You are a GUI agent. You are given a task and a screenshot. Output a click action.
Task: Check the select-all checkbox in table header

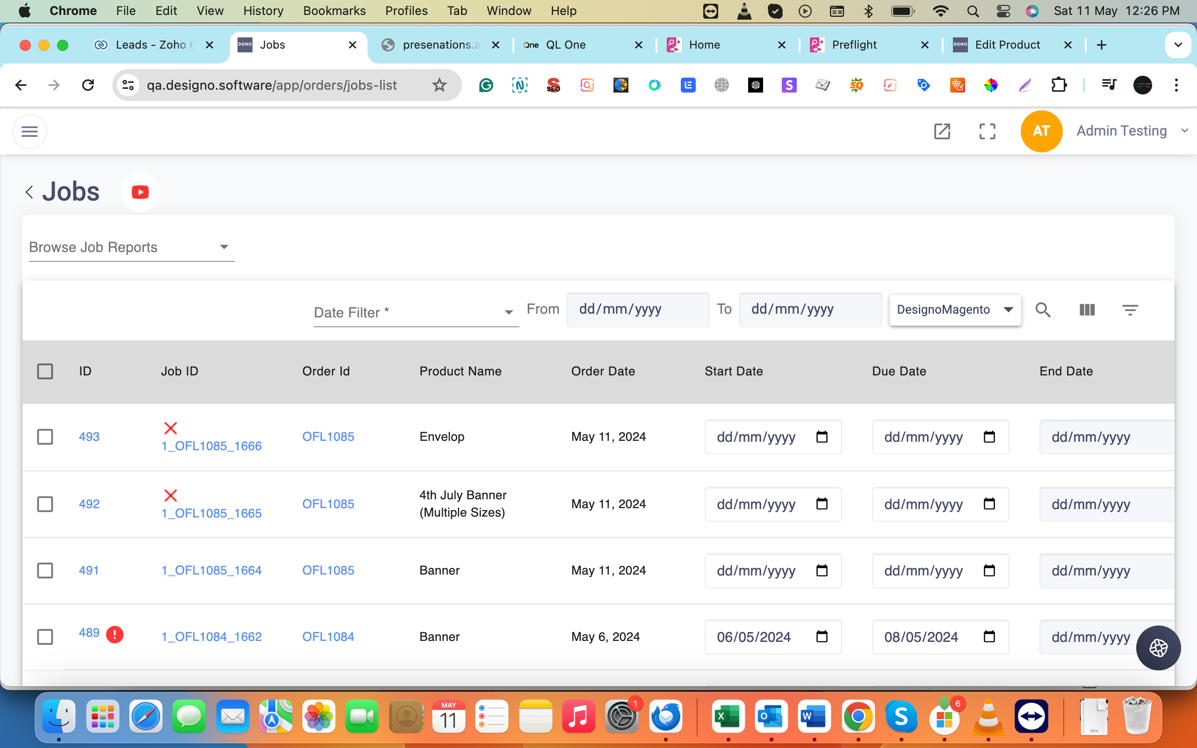[x=45, y=371]
